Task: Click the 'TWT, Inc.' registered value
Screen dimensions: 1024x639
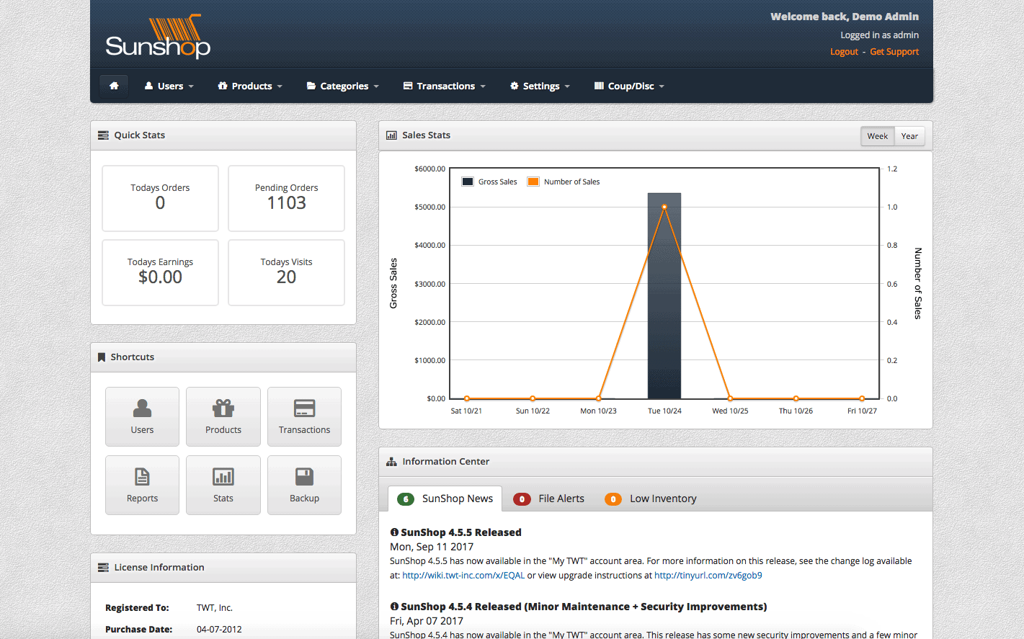Action: point(215,608)
